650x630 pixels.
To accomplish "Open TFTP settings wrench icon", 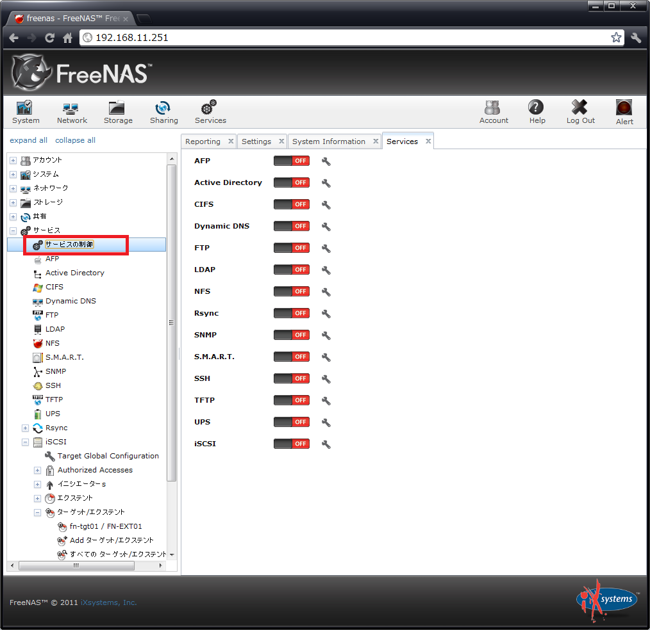I will pos(326,401).
